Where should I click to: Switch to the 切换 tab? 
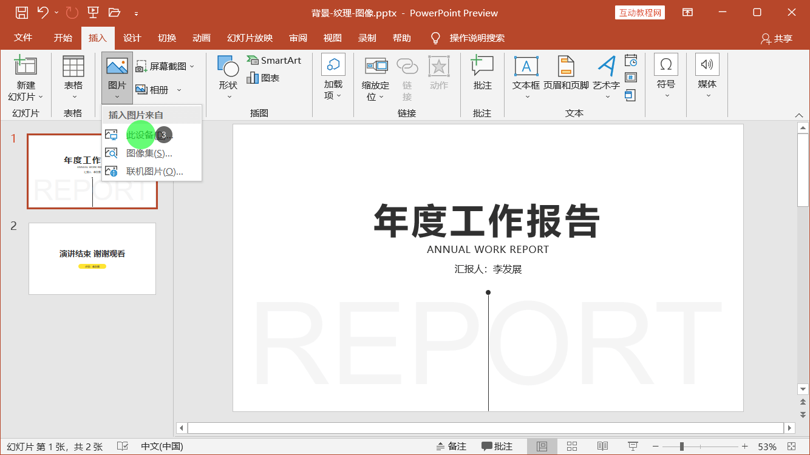pos(167,38)
